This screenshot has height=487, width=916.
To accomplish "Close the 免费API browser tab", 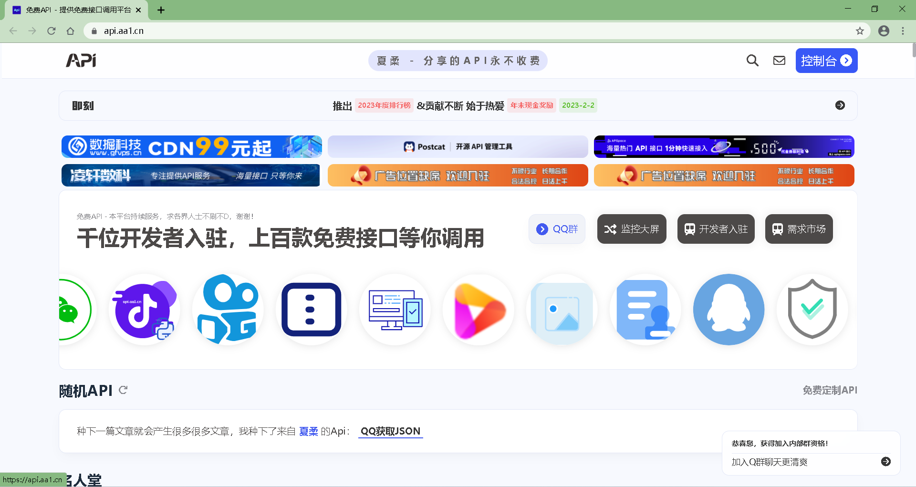I will click(x=138, y=10).
